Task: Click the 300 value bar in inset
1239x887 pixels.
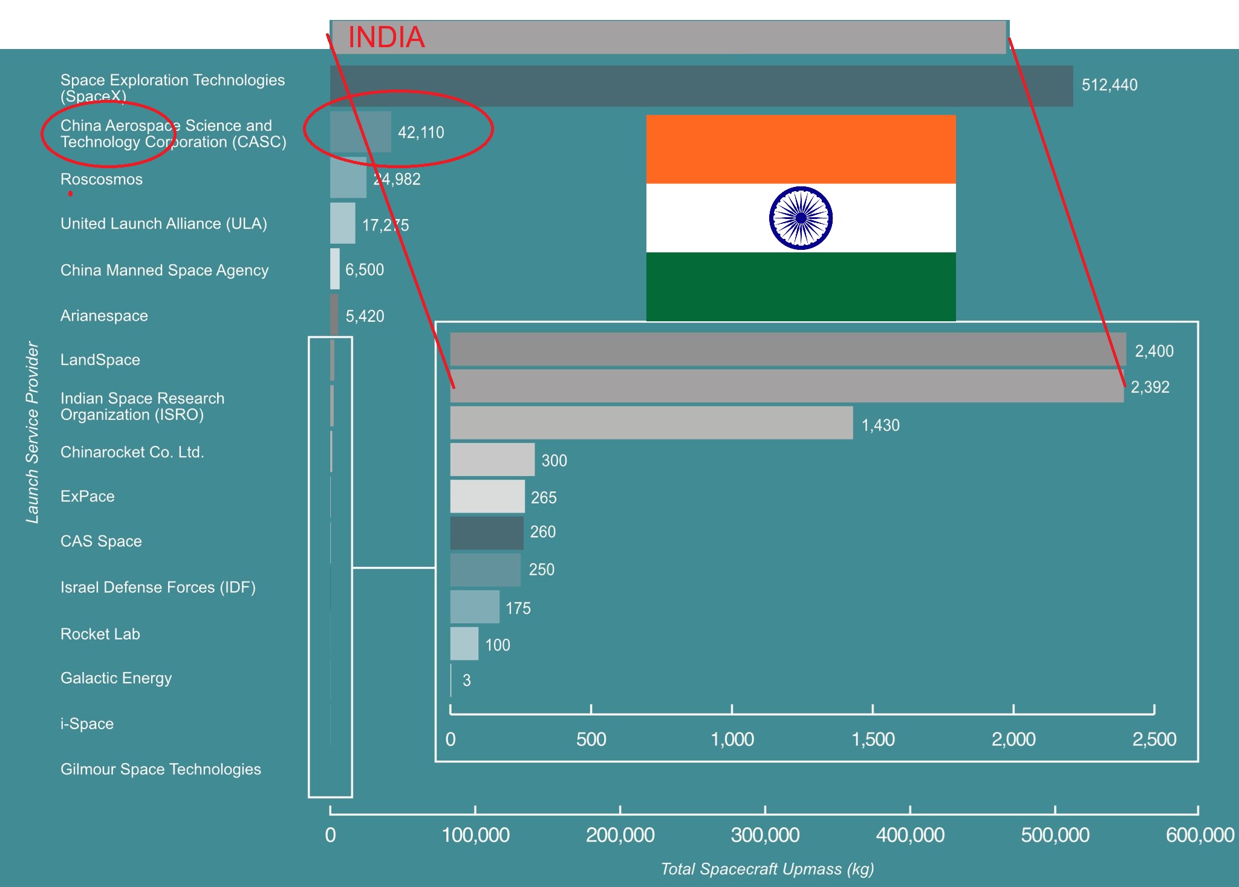Action: pyautogui.click(x=492, y=460)
